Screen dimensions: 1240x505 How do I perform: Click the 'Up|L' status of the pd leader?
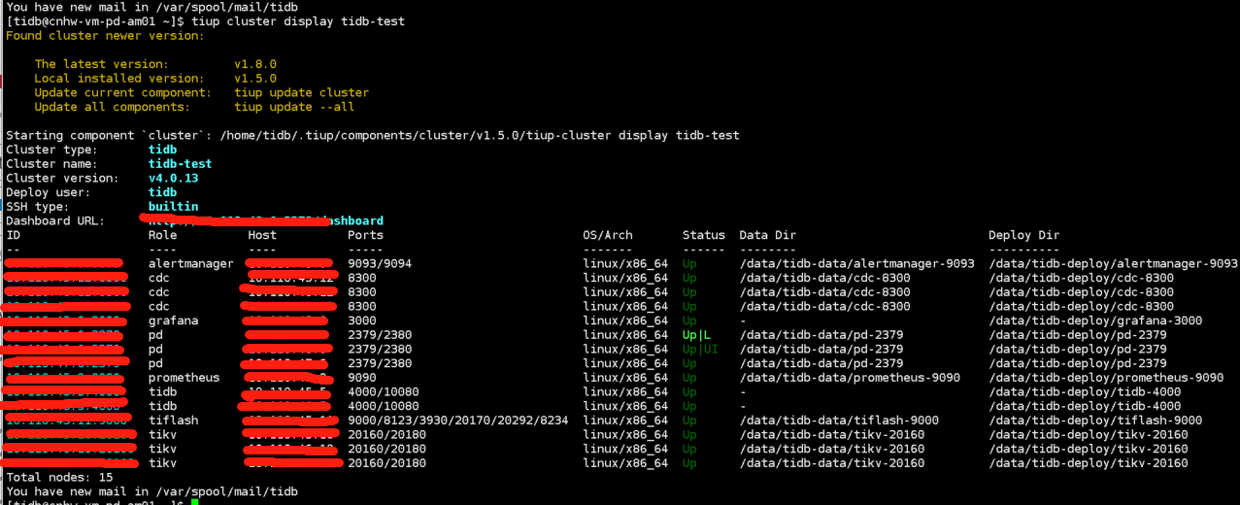(696, 335)
